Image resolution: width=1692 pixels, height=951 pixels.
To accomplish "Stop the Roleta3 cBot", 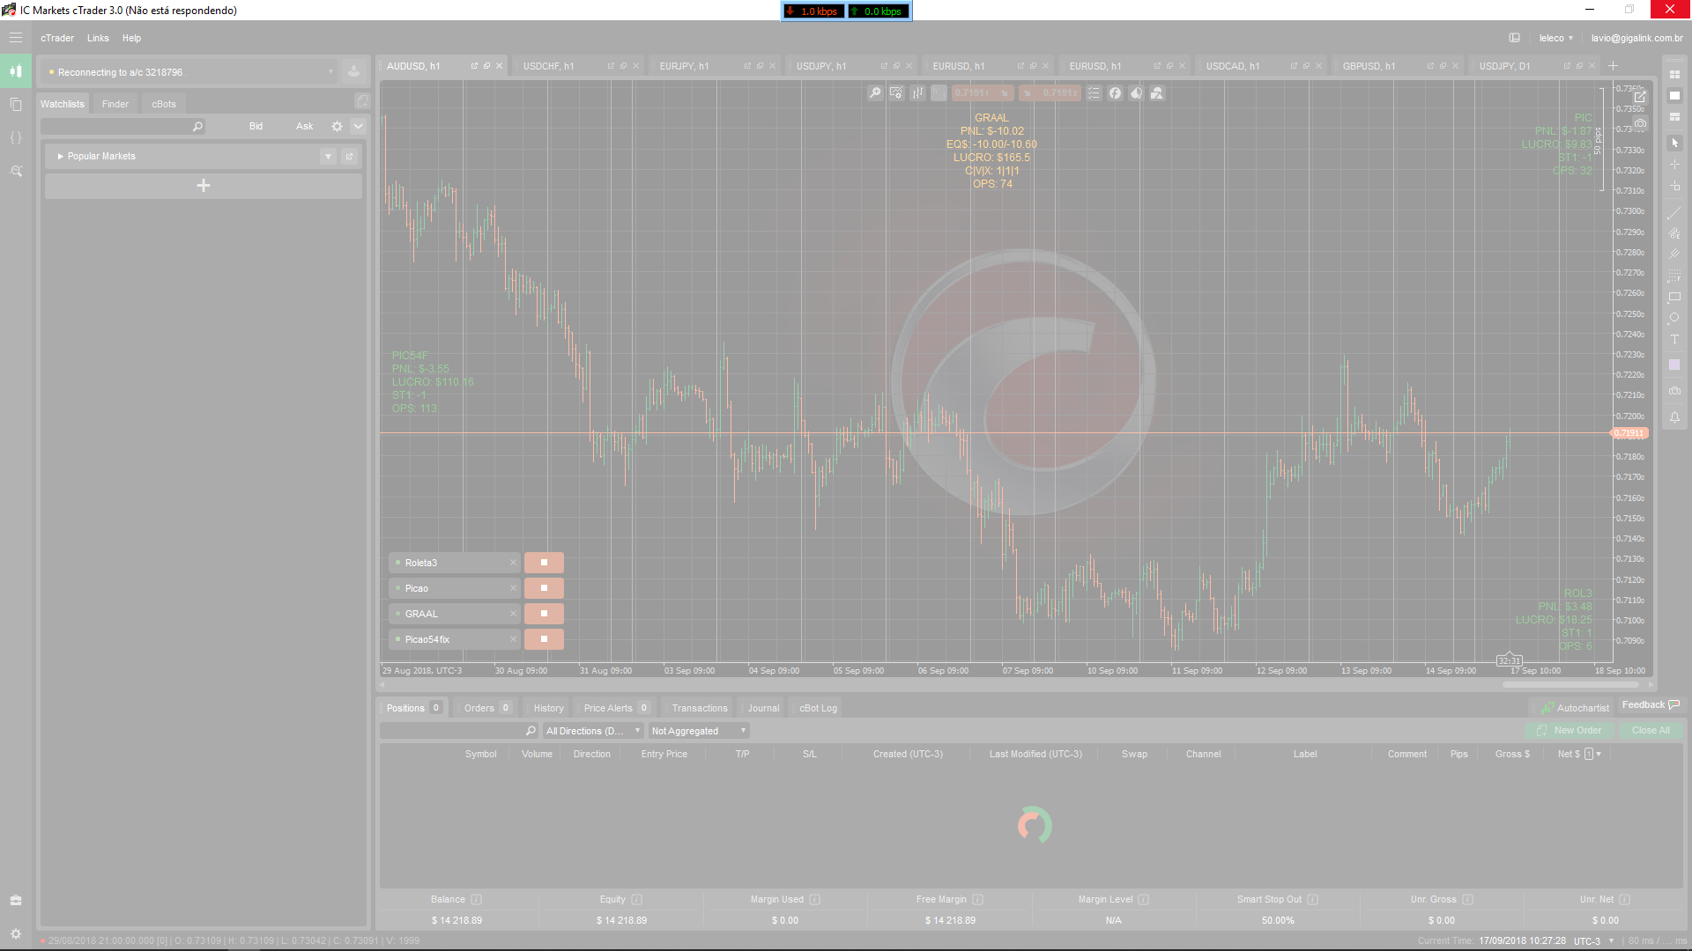I will click(544, 563).
